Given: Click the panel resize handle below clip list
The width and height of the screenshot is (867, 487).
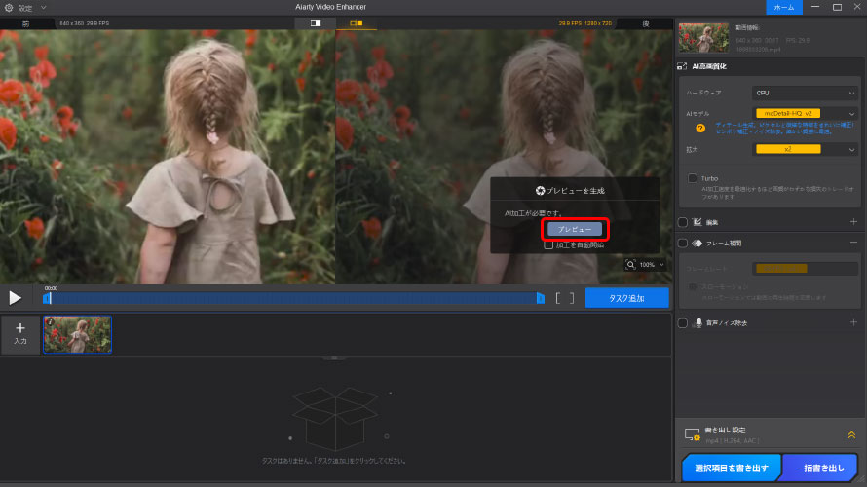Looking at the screenshot, I should click(x=334, y=358).
